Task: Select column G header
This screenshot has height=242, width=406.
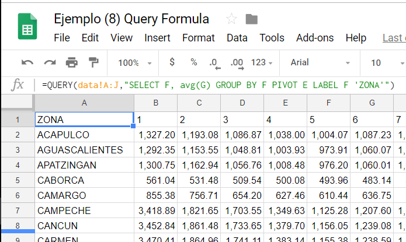Action: pos(372,103)
